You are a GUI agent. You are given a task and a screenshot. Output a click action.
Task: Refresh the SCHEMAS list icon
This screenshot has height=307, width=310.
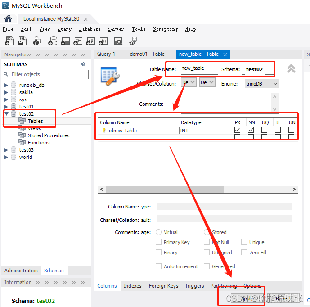[x=83, y=64]
